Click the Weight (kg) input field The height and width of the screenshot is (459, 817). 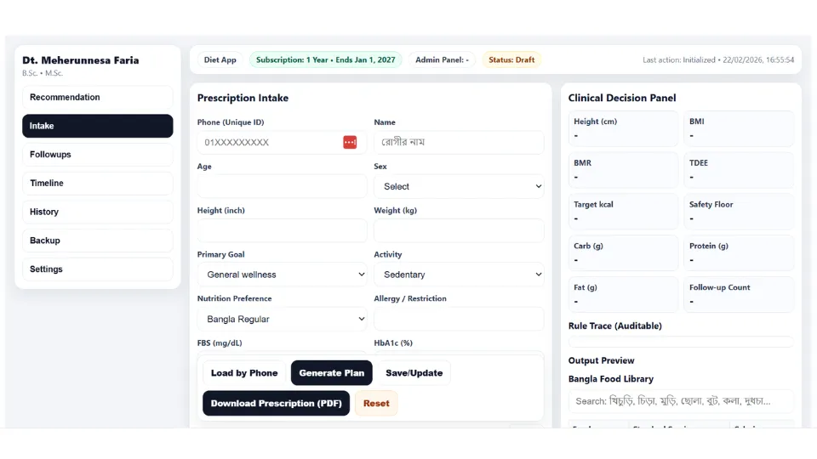click(x=459, y=230)
